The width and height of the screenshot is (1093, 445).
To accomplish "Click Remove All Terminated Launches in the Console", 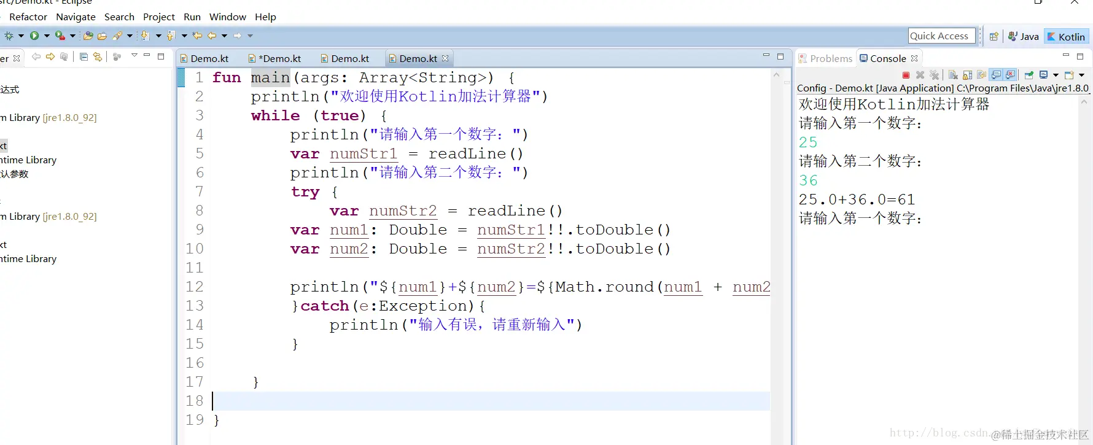I will [934, 75].
